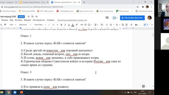Decrease font size with minus button
The width and height of the screenshot is (169, 95).
[x=49, y=25]
